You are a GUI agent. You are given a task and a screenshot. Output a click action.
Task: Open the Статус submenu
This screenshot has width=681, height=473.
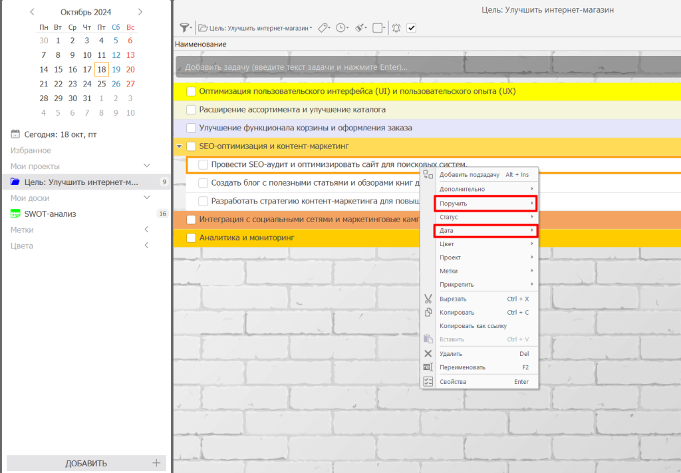click(x=486, y=217)
